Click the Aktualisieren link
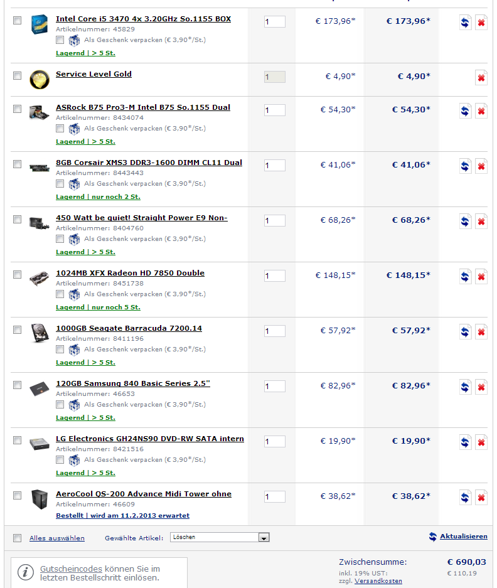497x588 pixels. [x=464, y=537]
